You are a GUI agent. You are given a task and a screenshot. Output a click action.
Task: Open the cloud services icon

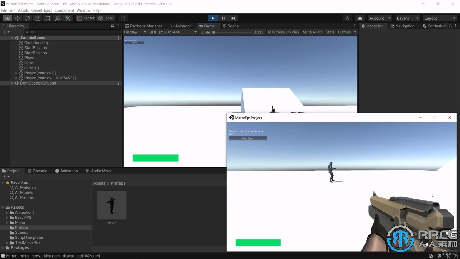pos(360,18)
